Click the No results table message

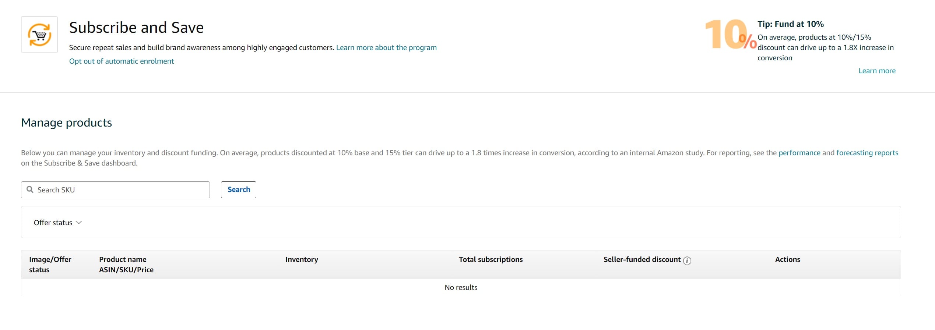[461, 287]
